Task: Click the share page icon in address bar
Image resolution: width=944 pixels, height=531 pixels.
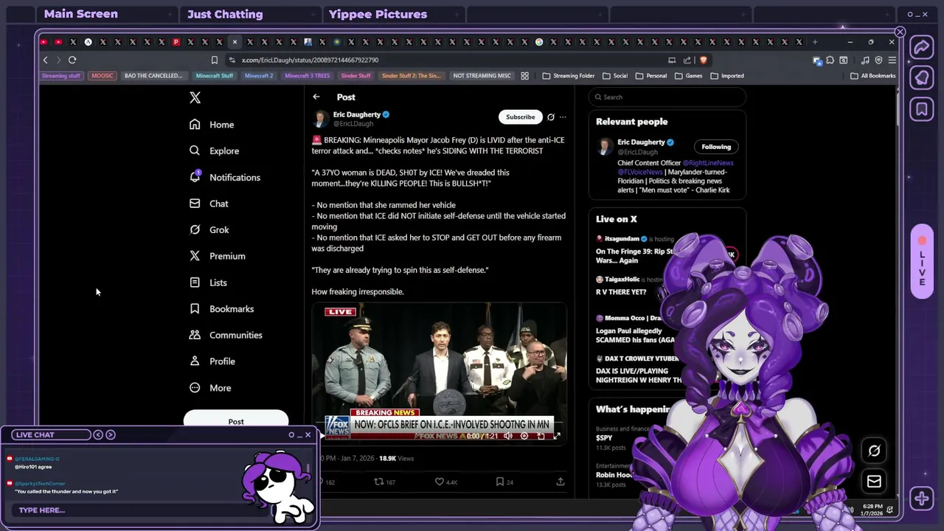Action: pos(687,60)
